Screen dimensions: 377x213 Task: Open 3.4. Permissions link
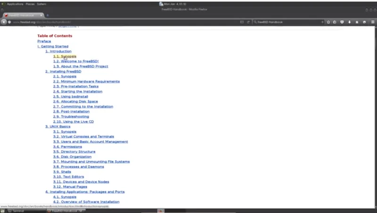[67, 147]
